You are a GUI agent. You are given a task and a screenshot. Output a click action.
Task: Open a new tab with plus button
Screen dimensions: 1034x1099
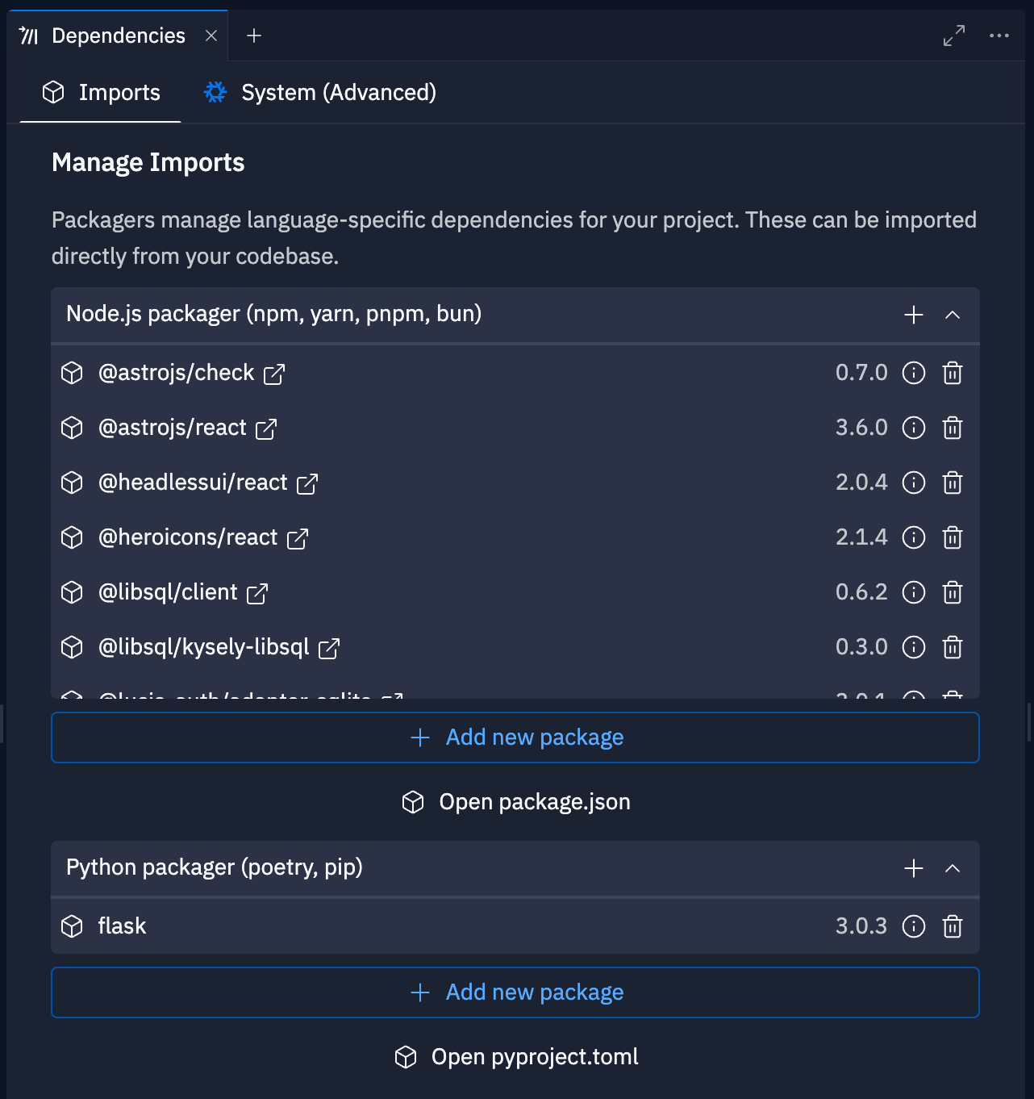click(x=254, y=36)
